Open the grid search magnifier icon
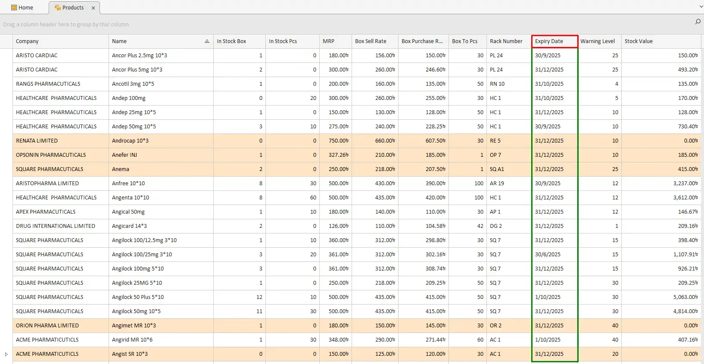 [698, 22]
